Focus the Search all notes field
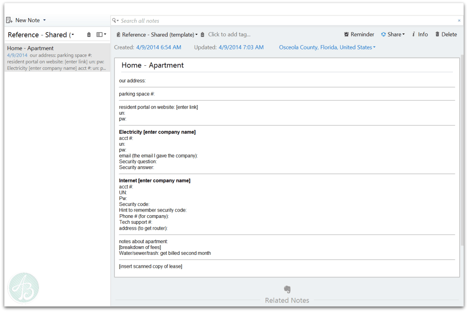 pos(287,21)
